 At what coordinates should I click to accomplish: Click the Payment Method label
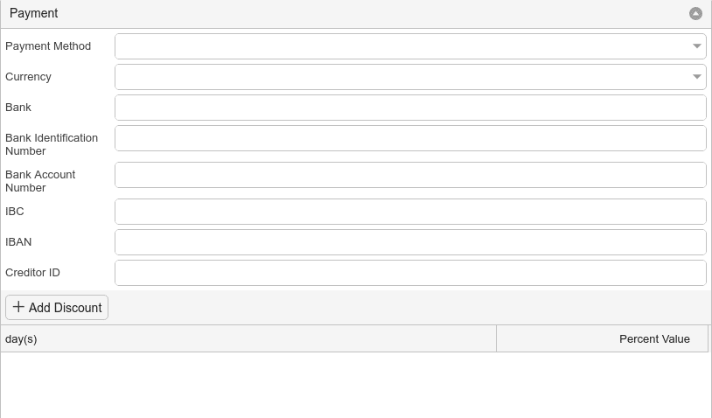point(48,45)
